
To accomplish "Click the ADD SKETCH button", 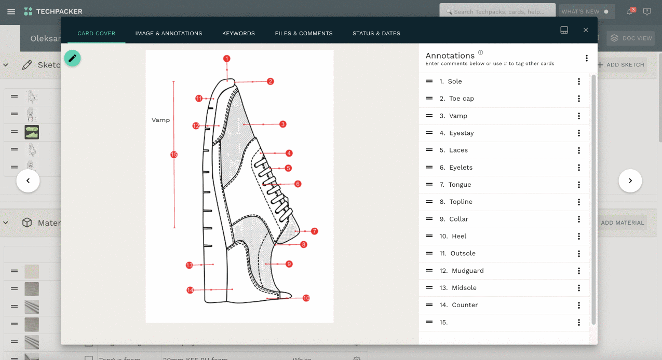I will pos(620,64).
